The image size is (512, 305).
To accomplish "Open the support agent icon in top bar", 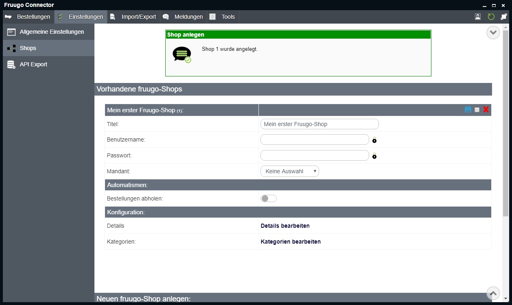I will (x=478, y=17).
